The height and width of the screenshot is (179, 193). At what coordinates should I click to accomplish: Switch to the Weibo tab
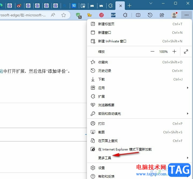tap(19, 6)
